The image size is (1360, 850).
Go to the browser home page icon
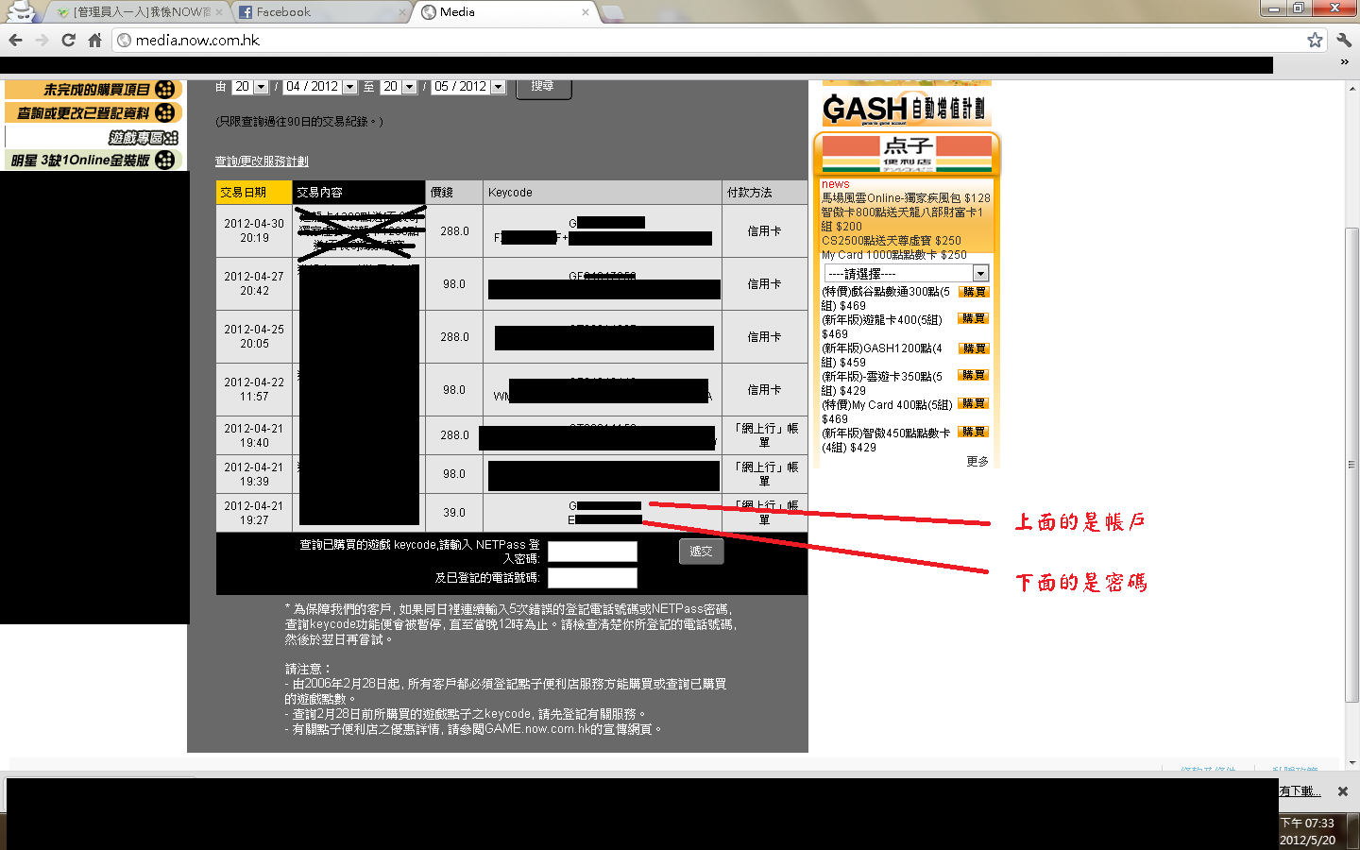point(94,40)
